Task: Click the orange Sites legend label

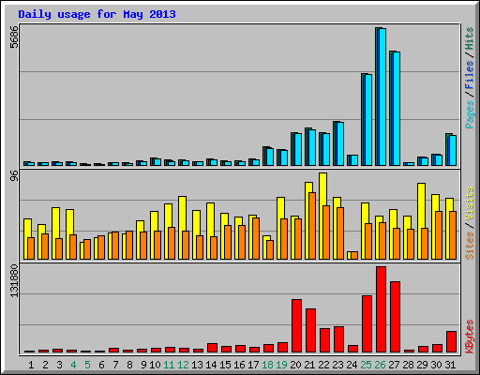Action: (x=470, y=246)
